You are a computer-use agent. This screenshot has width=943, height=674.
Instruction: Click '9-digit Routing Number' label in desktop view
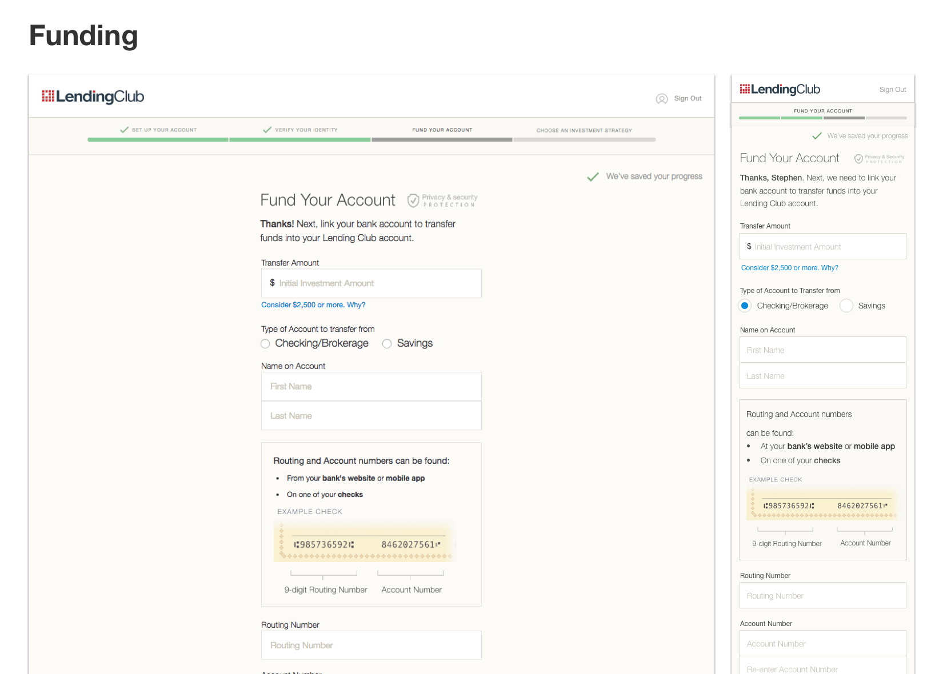326,590
